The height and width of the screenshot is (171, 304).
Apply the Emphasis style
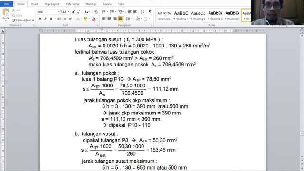[x=164, y=16]
